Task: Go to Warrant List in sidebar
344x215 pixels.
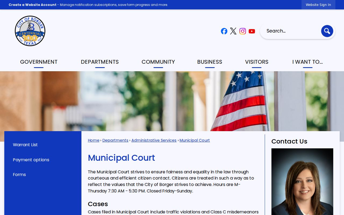Action: tap(25, 145)
